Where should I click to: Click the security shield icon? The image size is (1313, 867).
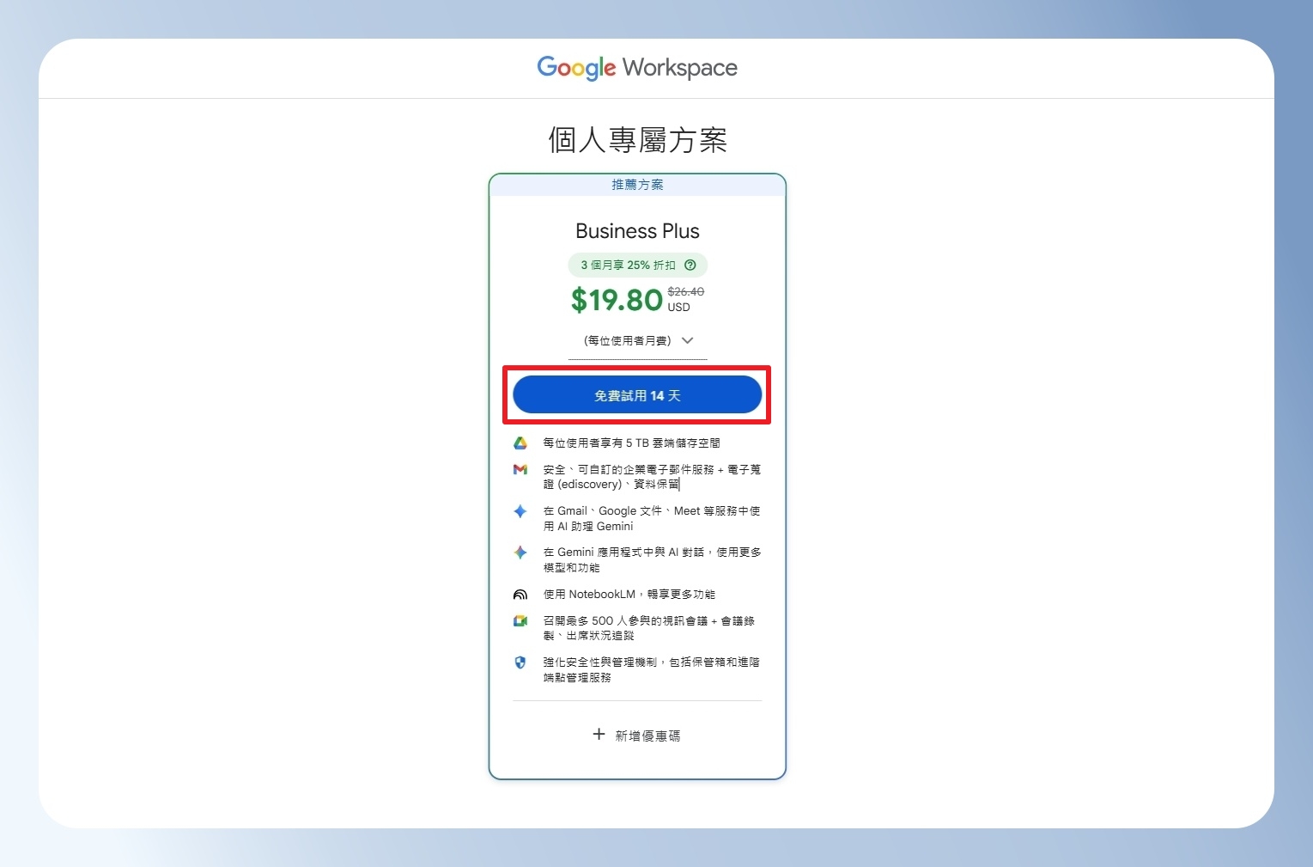tap(520, 662)
